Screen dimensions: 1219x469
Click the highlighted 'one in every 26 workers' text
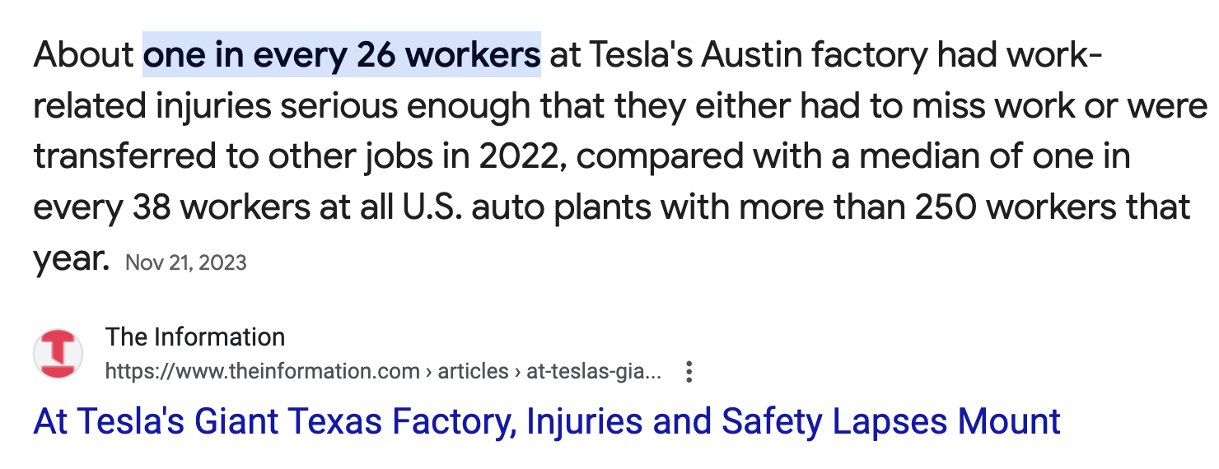pos(342,55)
